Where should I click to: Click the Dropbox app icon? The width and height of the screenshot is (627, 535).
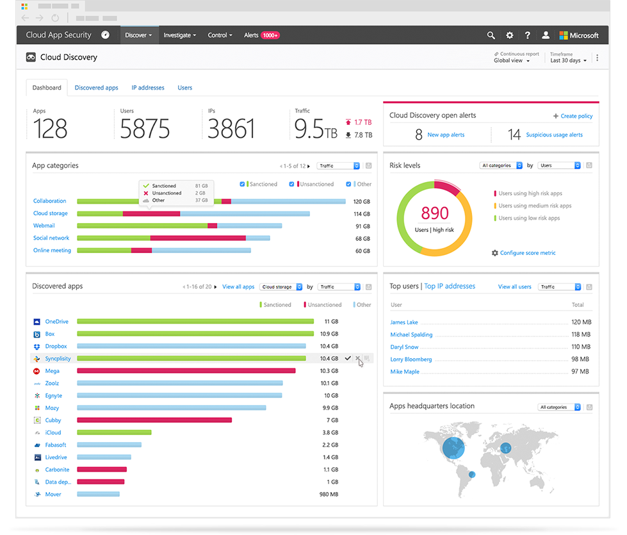coord(37,347)
